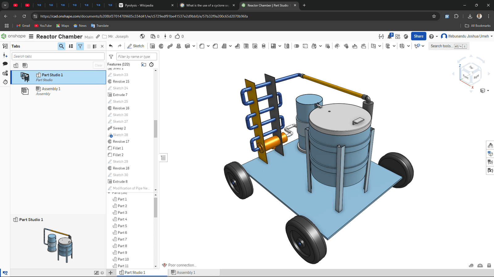Click the Undo arrow

[111, 46]
